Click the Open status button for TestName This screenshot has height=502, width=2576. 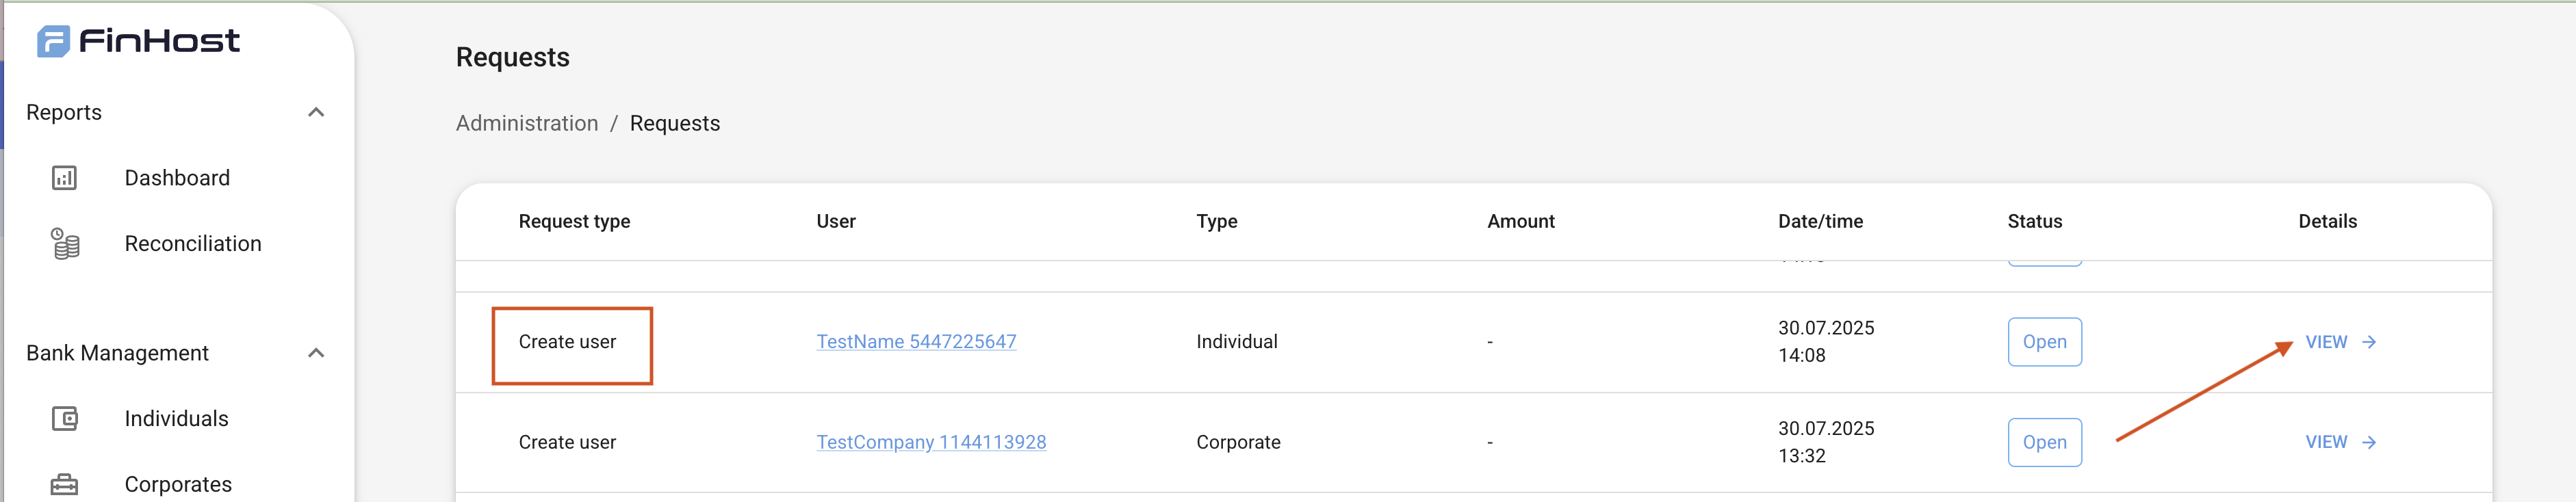tap(2044, 341)
